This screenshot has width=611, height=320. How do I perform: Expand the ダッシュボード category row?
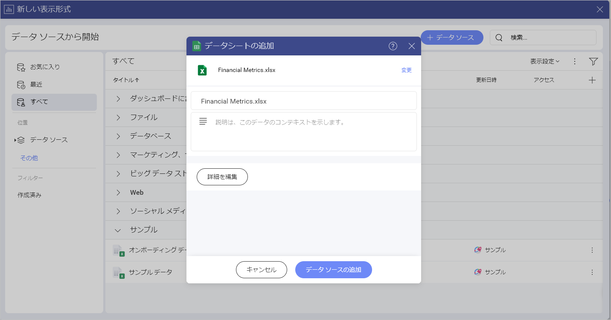click(119, 99)
